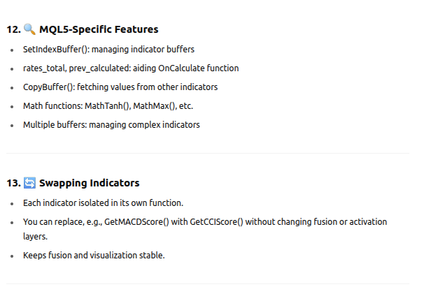Click the swap arrows emoji in heading 13

point(30,183)
